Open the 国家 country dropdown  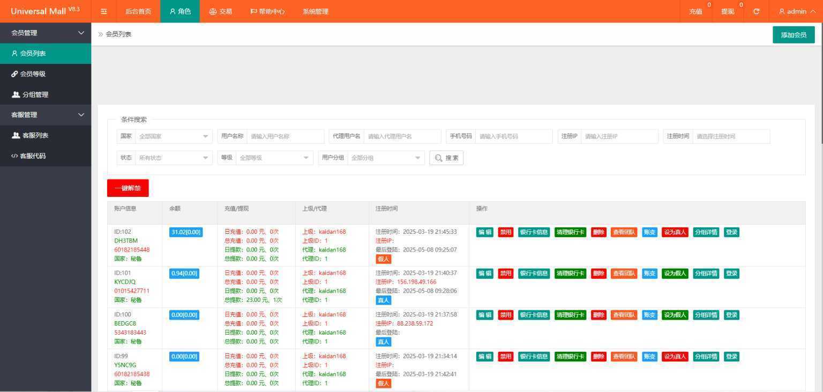click(174, 136)
